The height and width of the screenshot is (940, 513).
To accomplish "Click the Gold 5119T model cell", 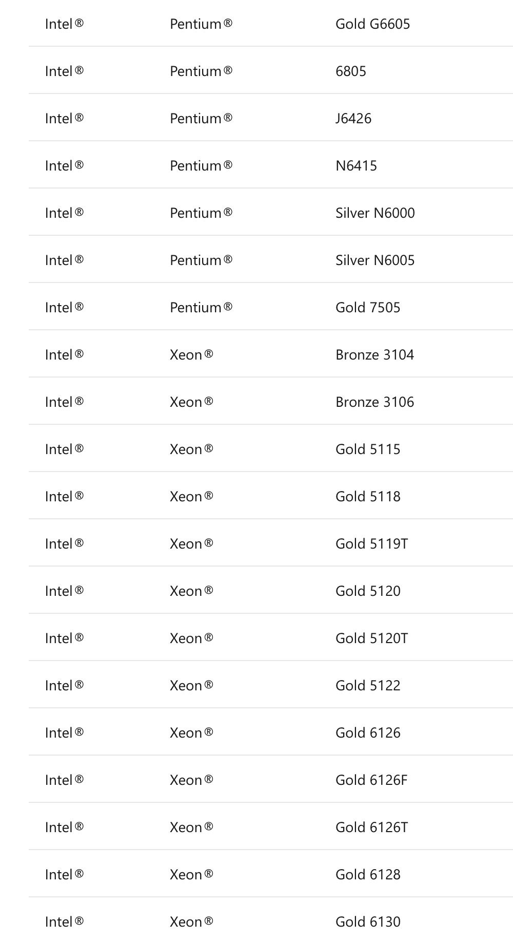I will [371, 544].
